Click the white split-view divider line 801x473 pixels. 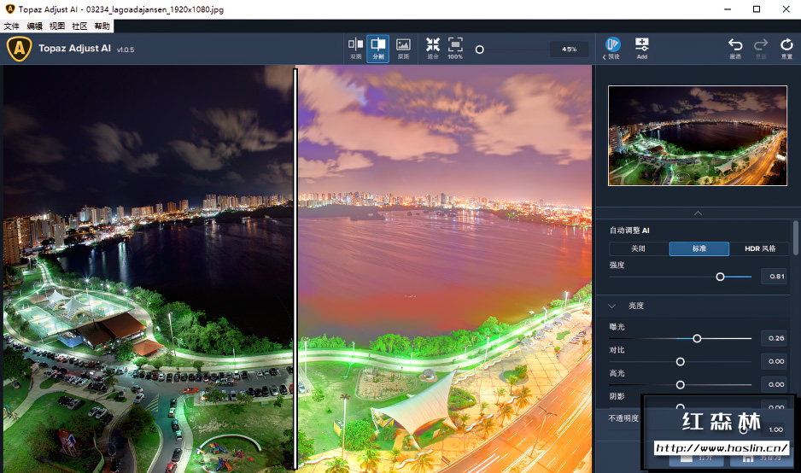pyautogui.click(x=295, y=269)
